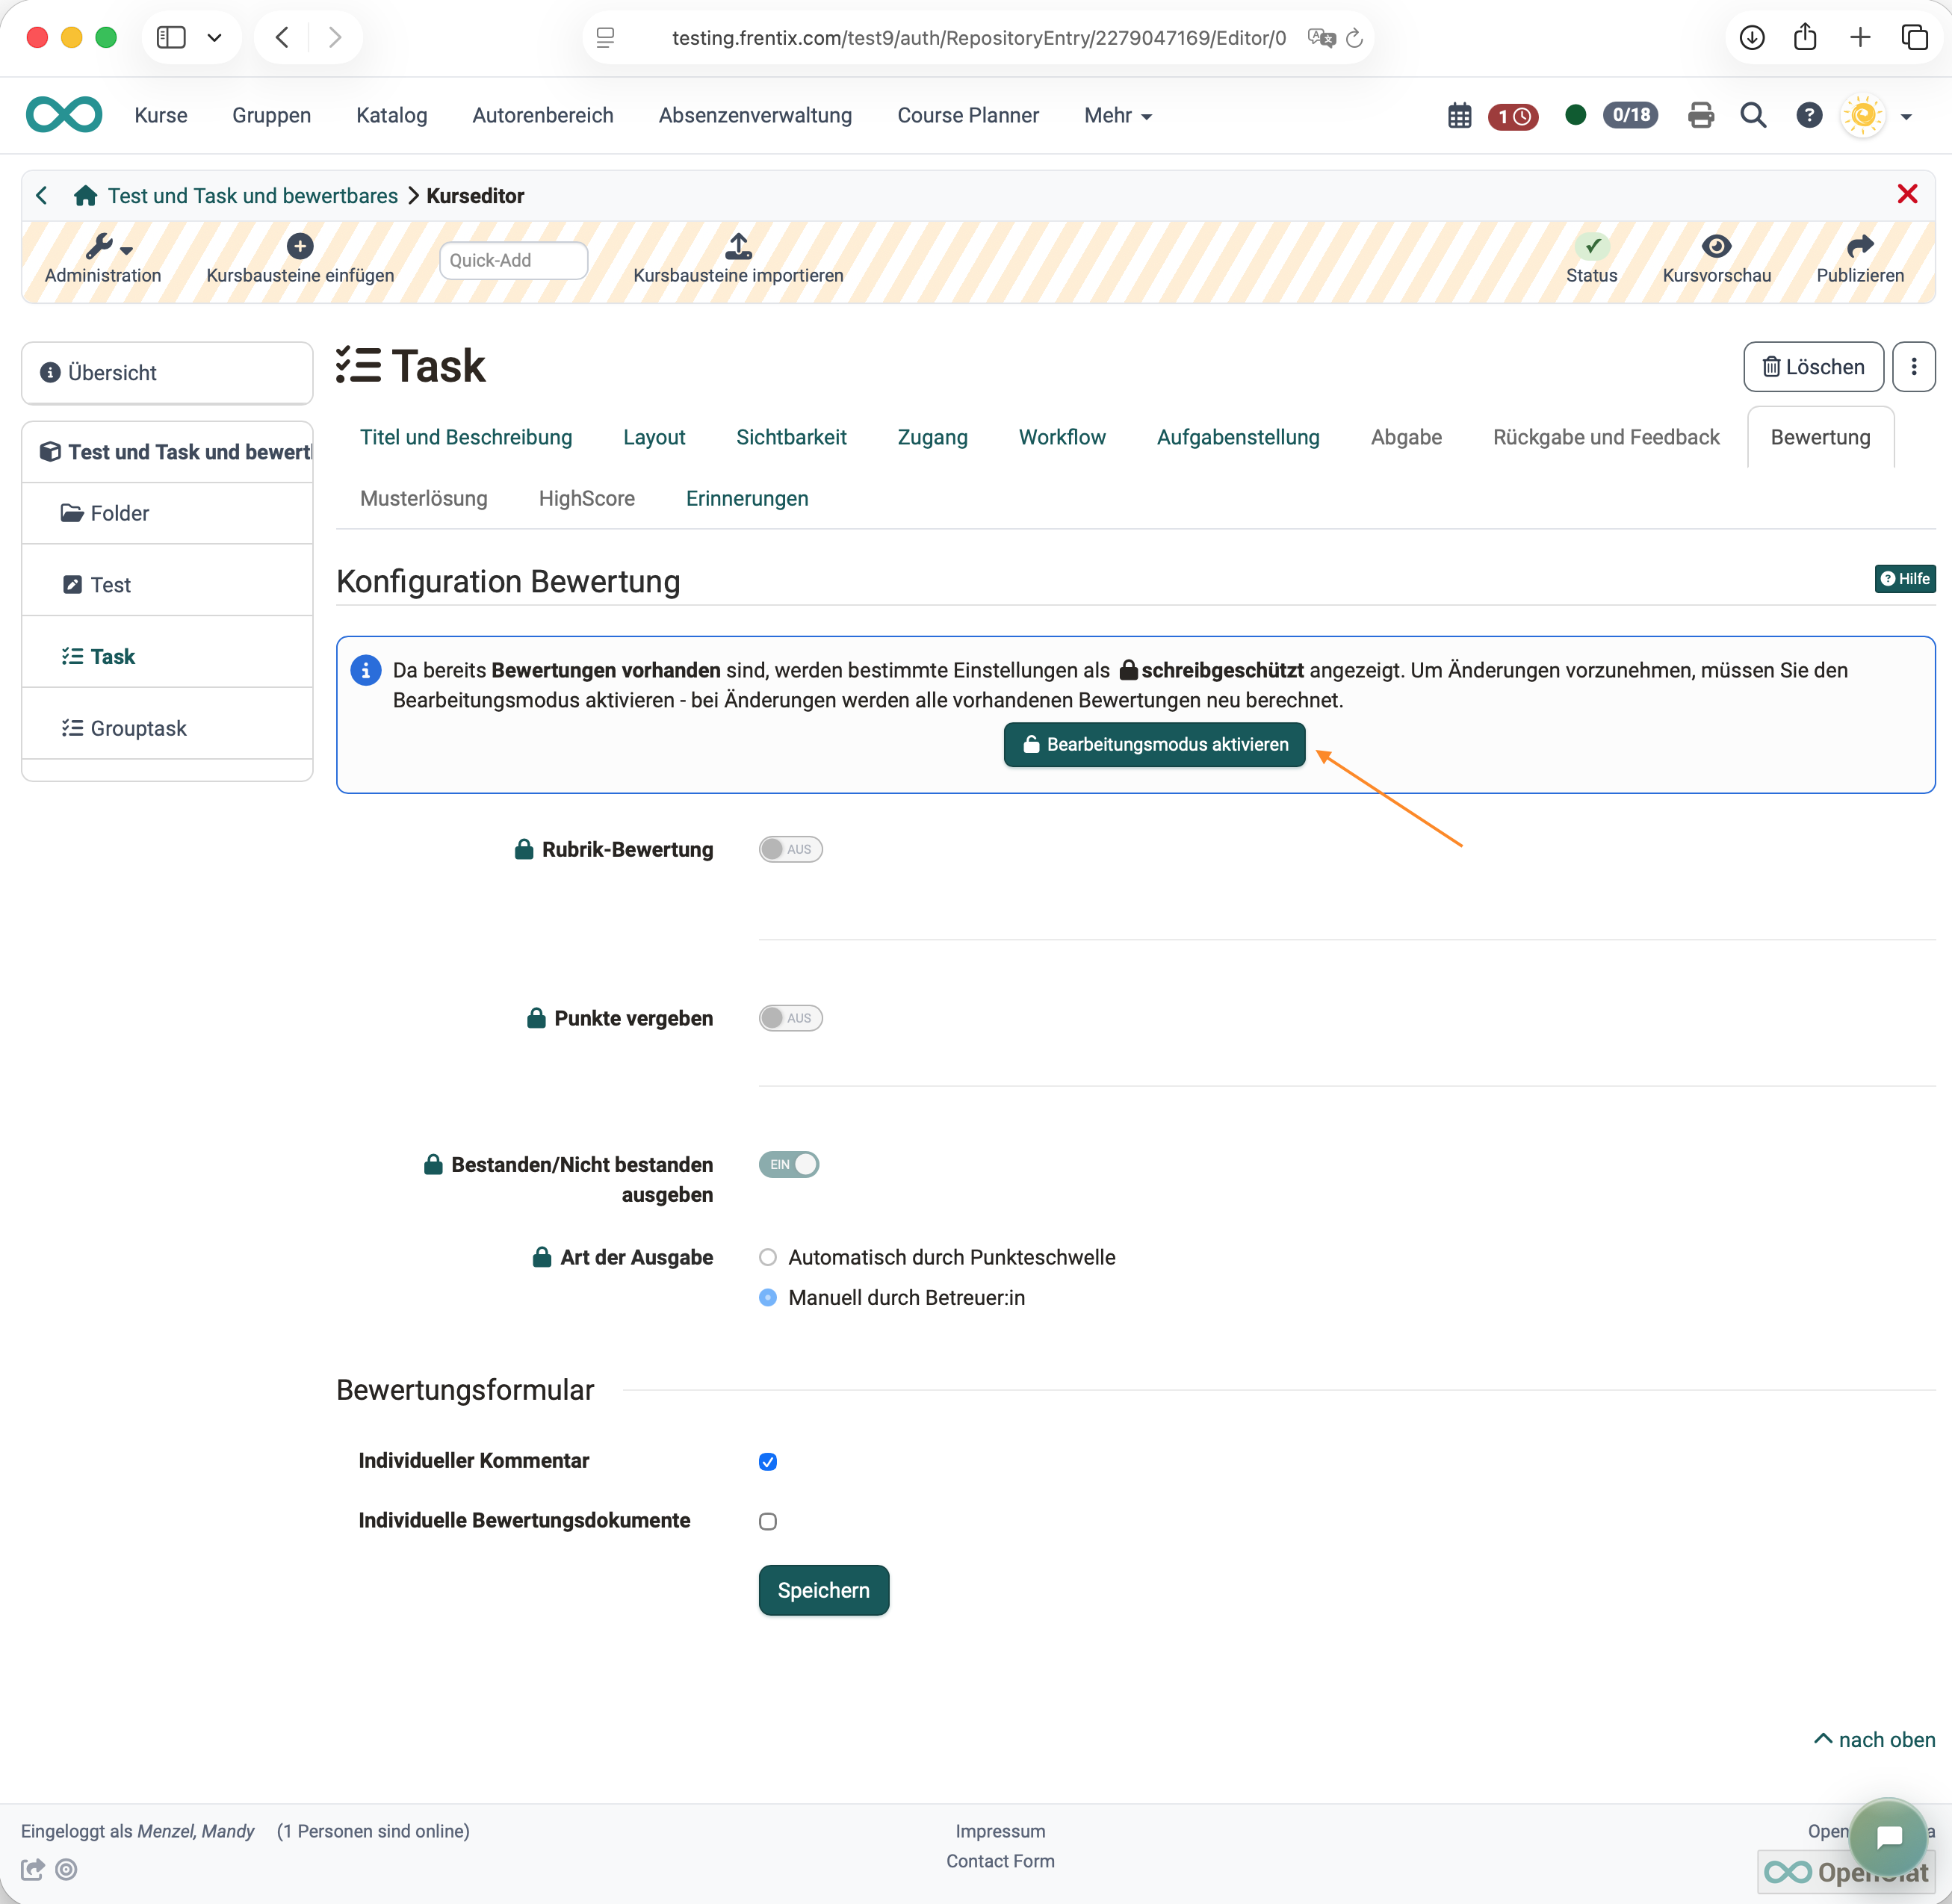Screen dimensions: 1952x1904
Task: Open user avatar dropdown arrow
Action: click(x=1906, y=117)
